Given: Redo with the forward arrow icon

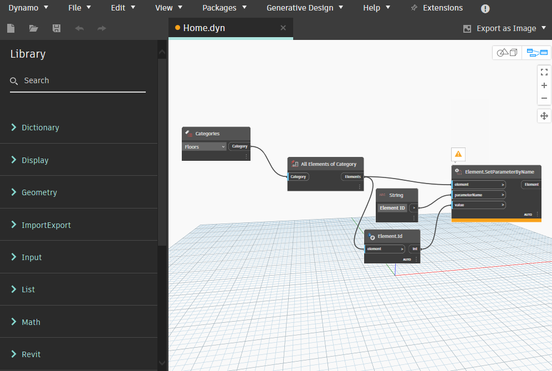Looking at the screenshot, I should 102,28.
